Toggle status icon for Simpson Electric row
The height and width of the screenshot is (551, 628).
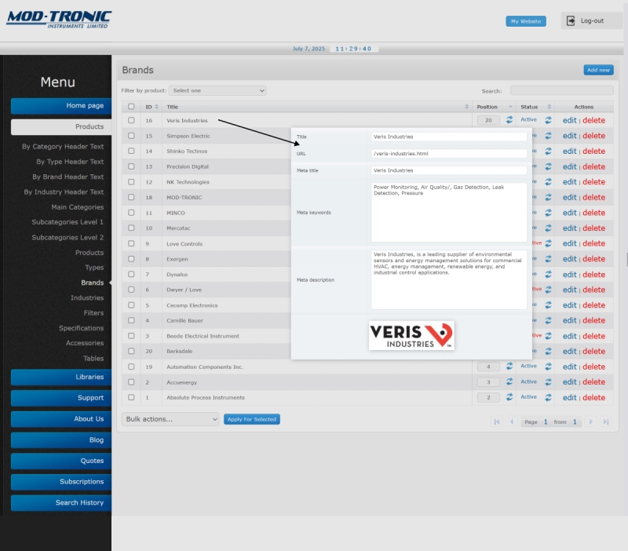point(548,136)
